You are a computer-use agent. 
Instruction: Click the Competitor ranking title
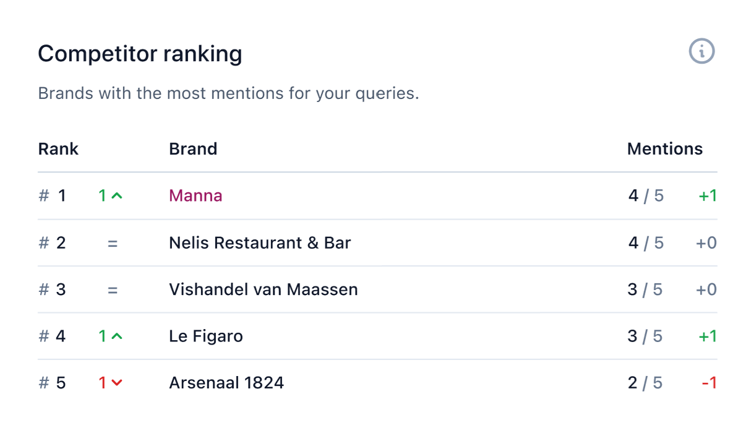point(140,54)
